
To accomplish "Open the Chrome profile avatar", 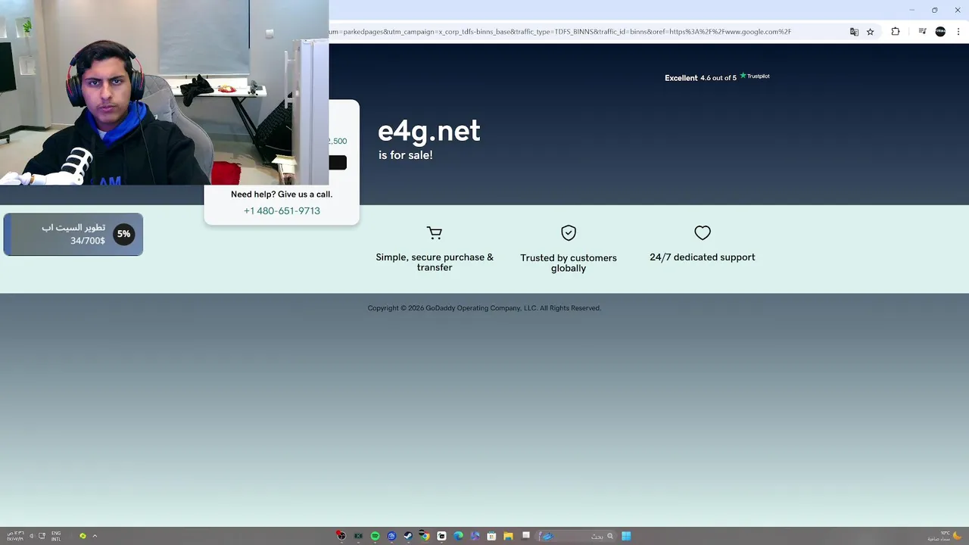I will click(x=940, y=32).
